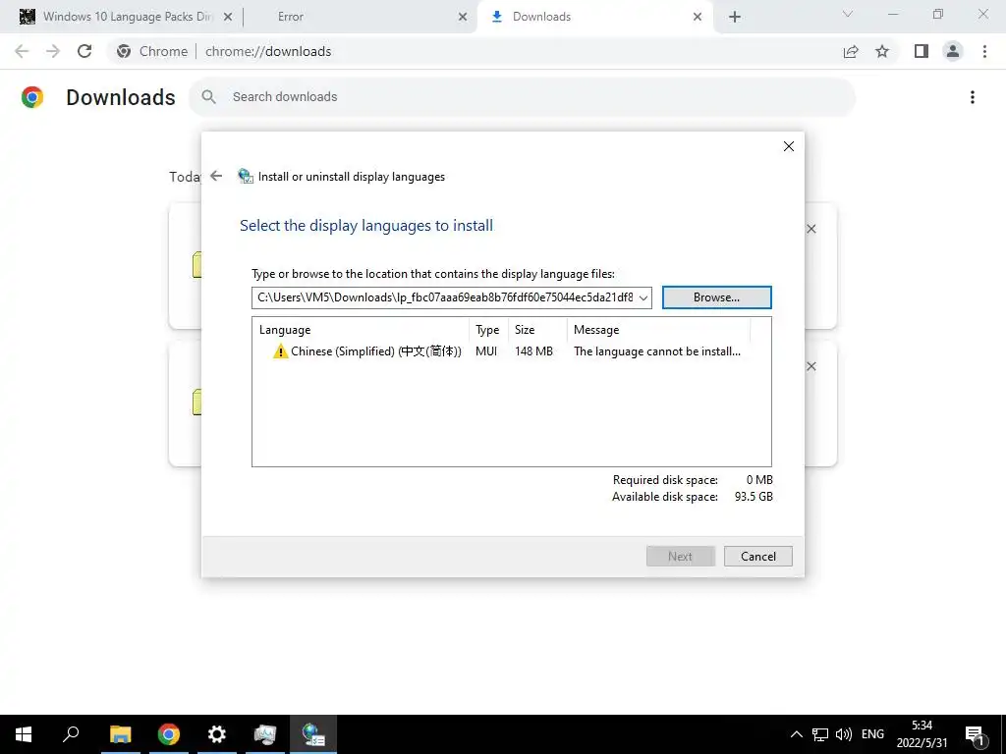Open a new Chrome tab

(735, 18)
